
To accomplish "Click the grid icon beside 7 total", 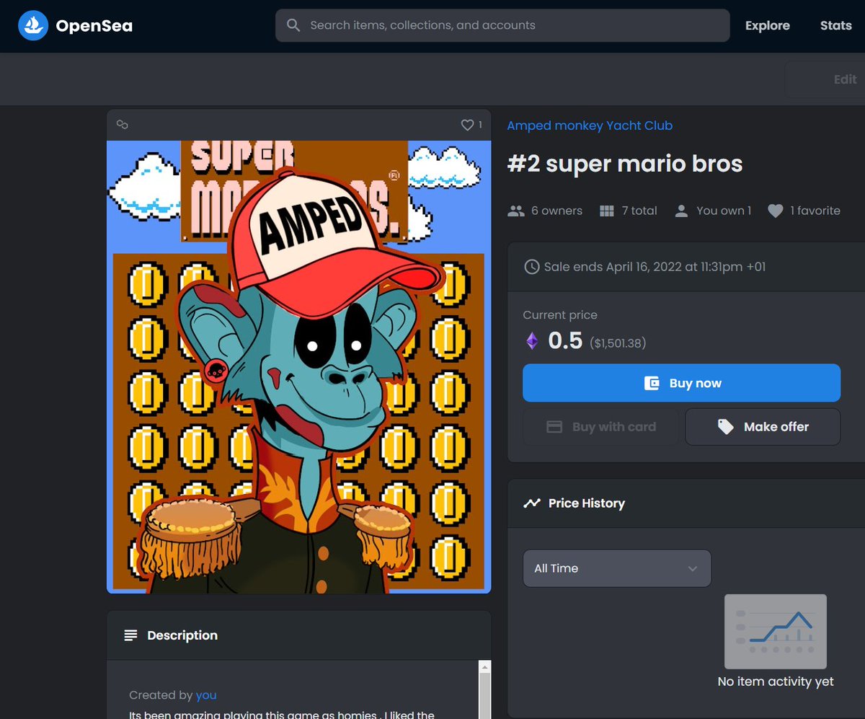I will pyautogui.click(x=606, y=211).
